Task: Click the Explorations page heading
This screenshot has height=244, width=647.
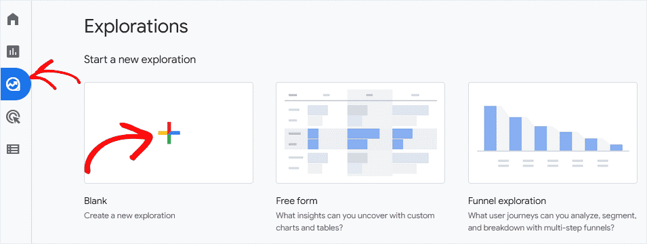Action: [x=136, y=26]
